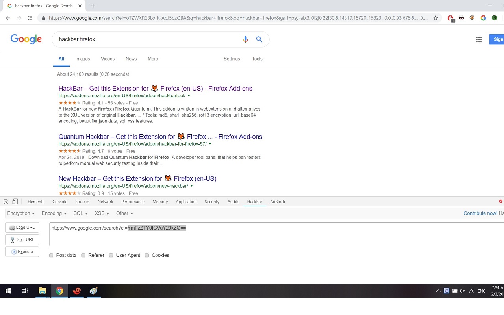This screenshot has height=315, width=504.
Task: Switch to the News search tab
Action: (131, 59)
